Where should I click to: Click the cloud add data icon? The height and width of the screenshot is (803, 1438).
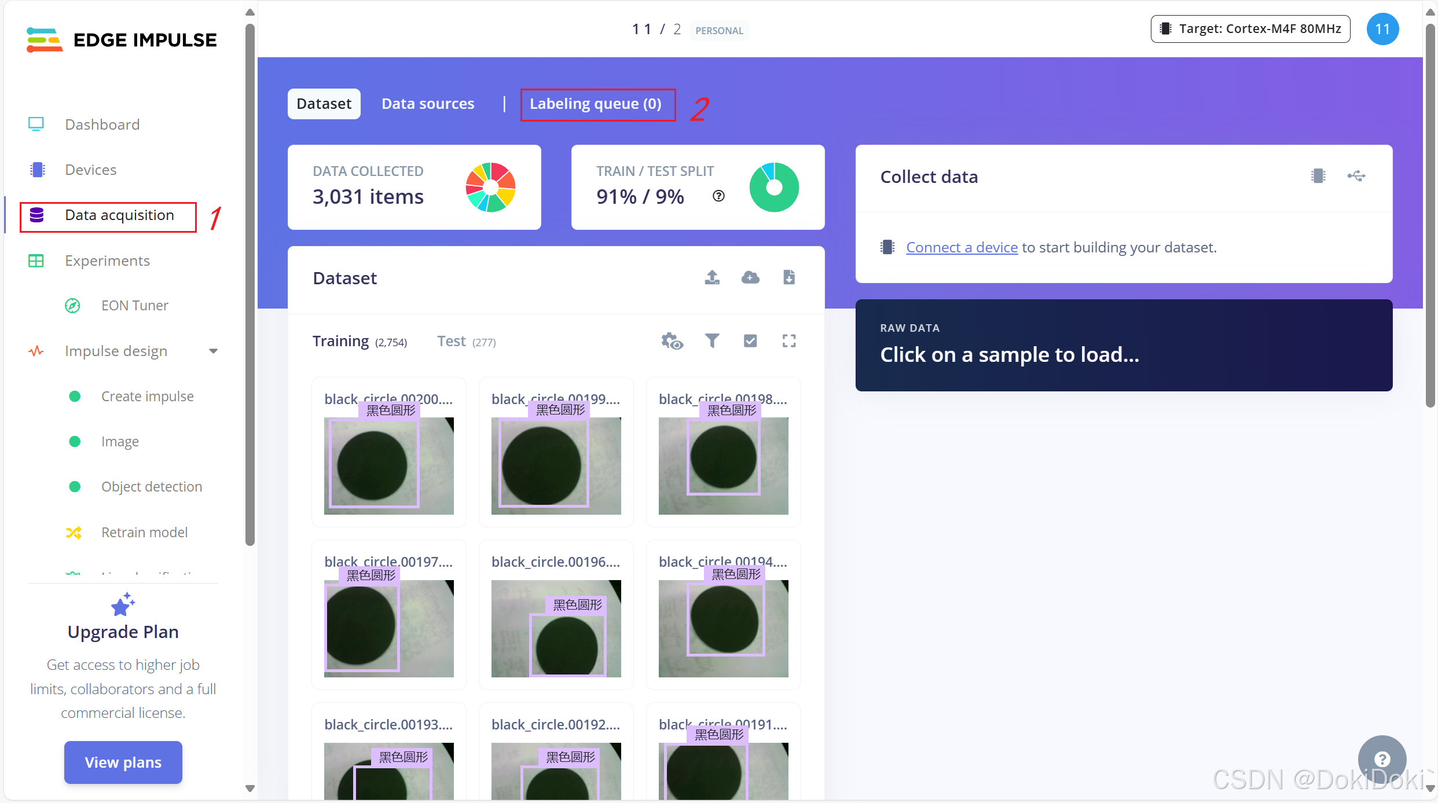[750, 277]
